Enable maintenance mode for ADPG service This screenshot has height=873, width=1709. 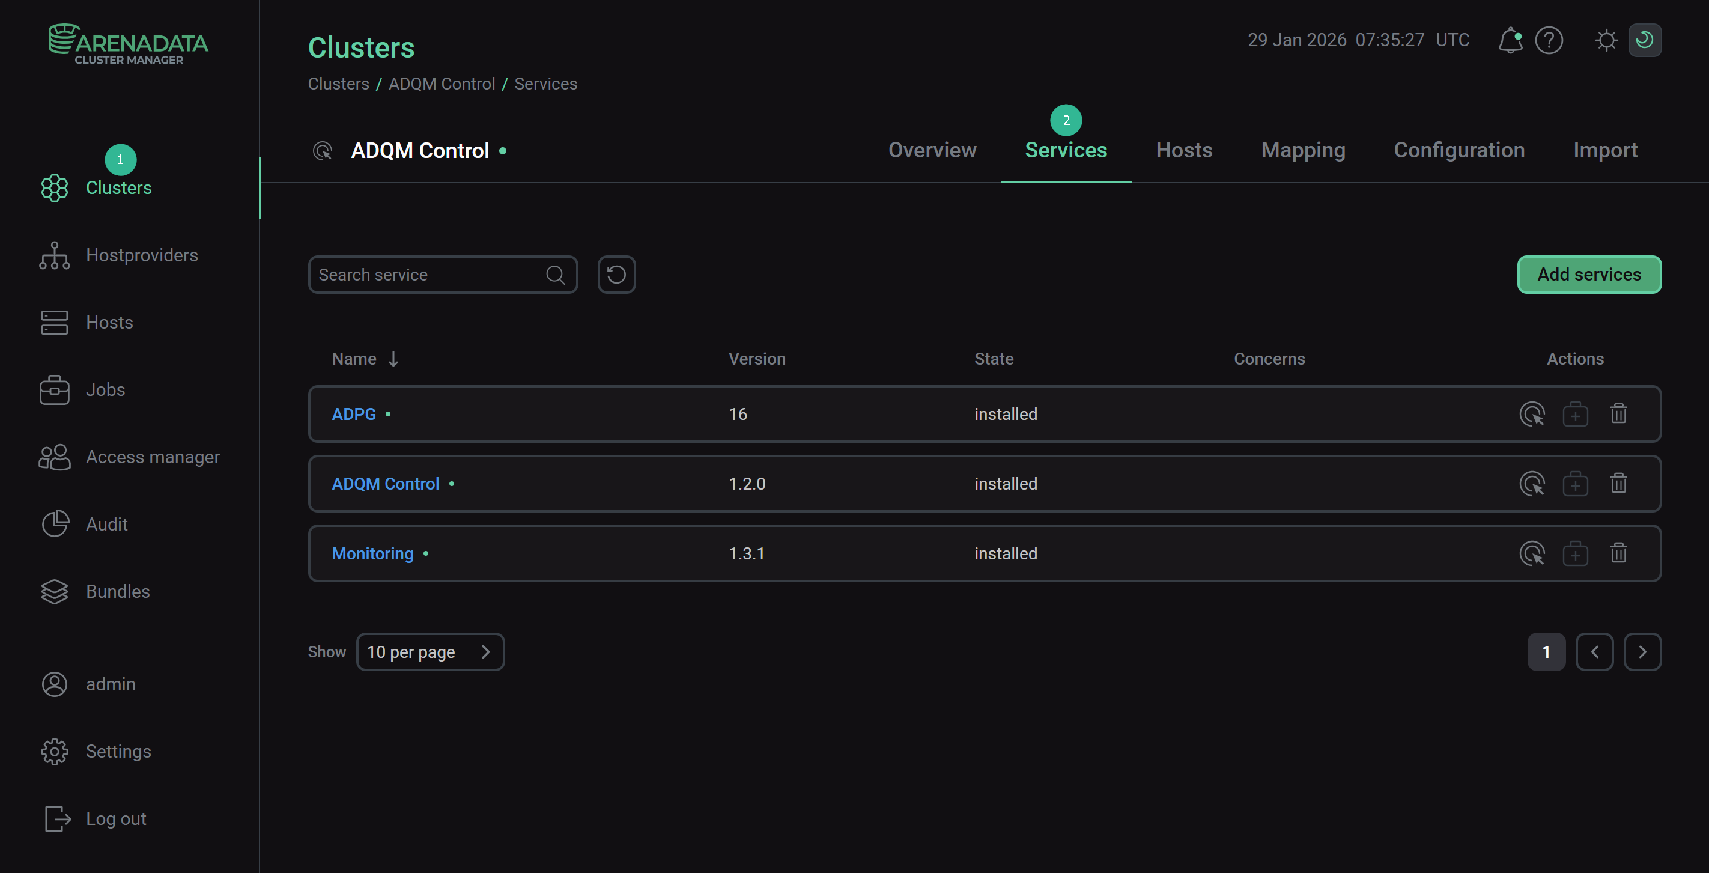pos(1576,413)
